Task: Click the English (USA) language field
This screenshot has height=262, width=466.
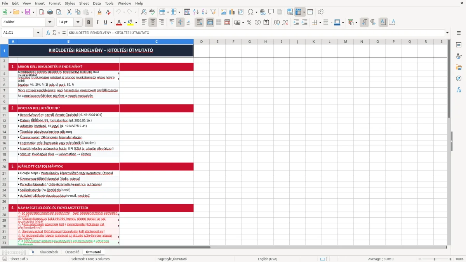Action: coord(268,259)
